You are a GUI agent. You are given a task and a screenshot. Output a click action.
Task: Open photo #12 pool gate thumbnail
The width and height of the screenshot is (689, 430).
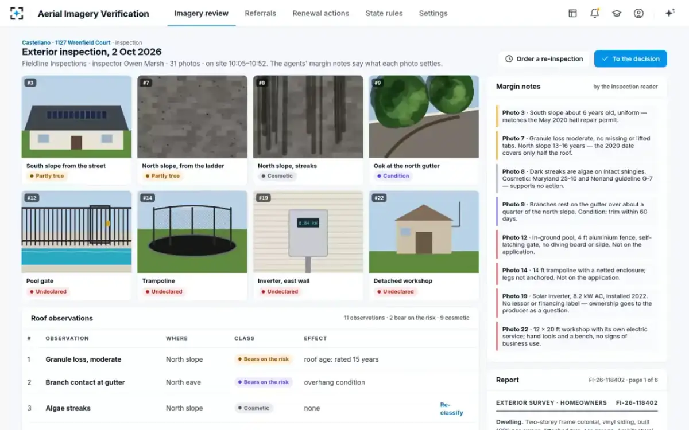pyautogui.click(x=76, y=232)
